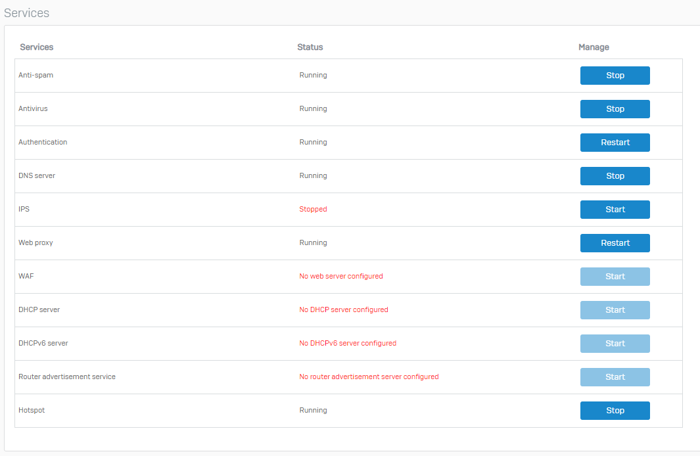
Task: Select the Web proxy service name
Action: click(35, 242)
